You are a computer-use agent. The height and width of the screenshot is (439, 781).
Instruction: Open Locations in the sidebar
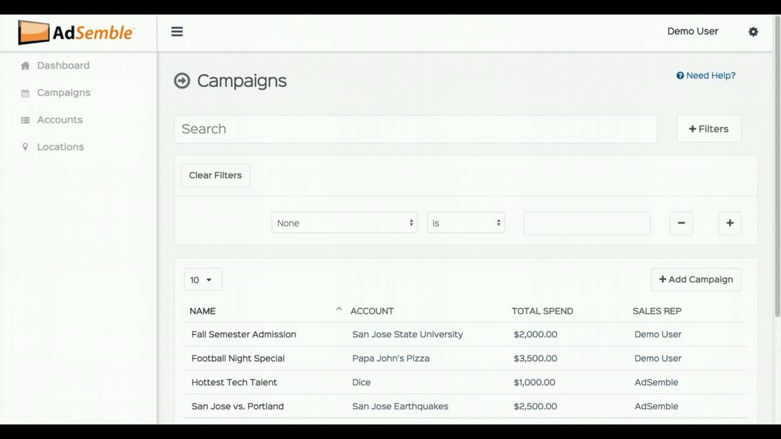pyautogui.click(x=60, y=147)
